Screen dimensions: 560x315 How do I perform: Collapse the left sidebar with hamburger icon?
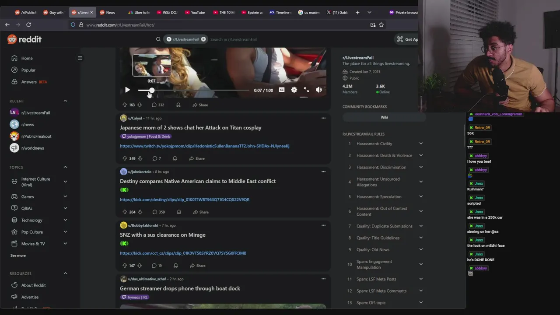80,58
